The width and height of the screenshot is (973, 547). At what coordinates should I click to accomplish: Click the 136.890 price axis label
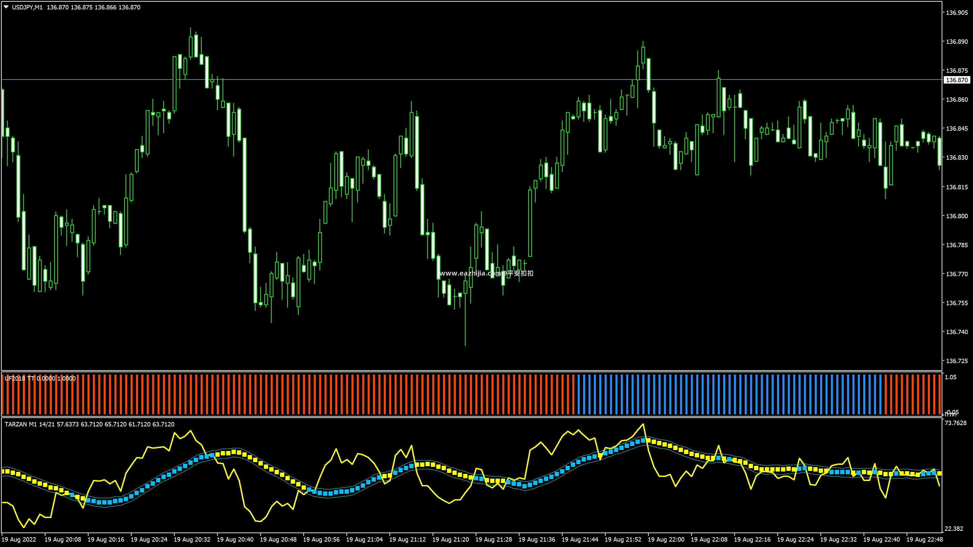click(957, 41)
